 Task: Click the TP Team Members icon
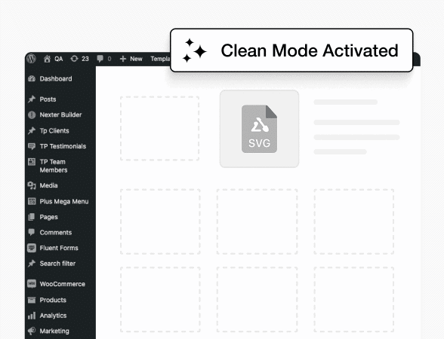click(32, 162)
